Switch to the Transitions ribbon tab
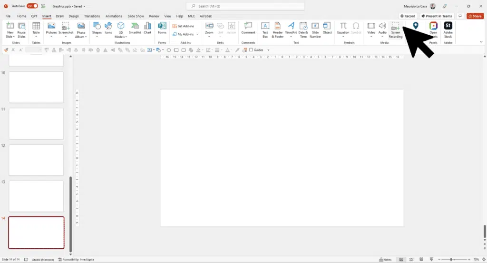This screenshot has width=487, height=263. tap(92, 16)
